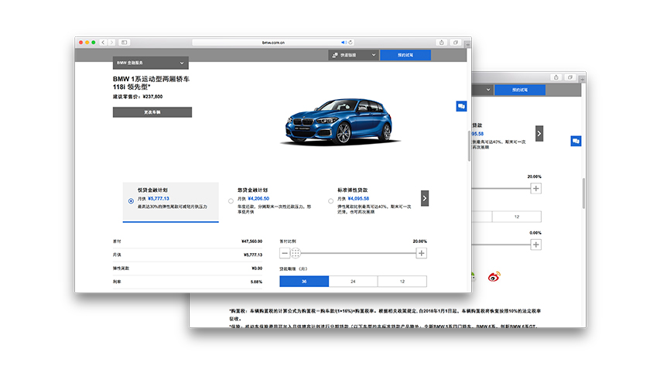The width and height of the screenshot is (650, 366).
Task: Show tab overview in back window
Action: 570,77
